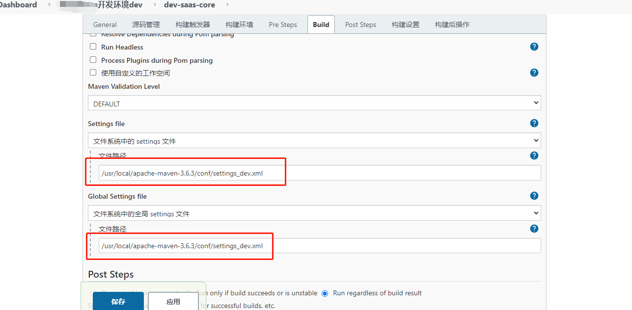Select Run regardless of build result radio
632x310 pixels.
325,293
